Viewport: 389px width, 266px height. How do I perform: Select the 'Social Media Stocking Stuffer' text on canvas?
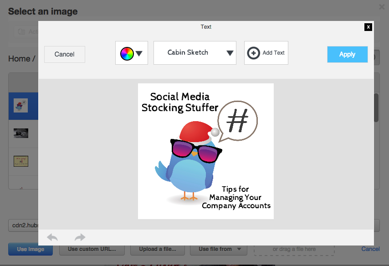pos(179,102)
